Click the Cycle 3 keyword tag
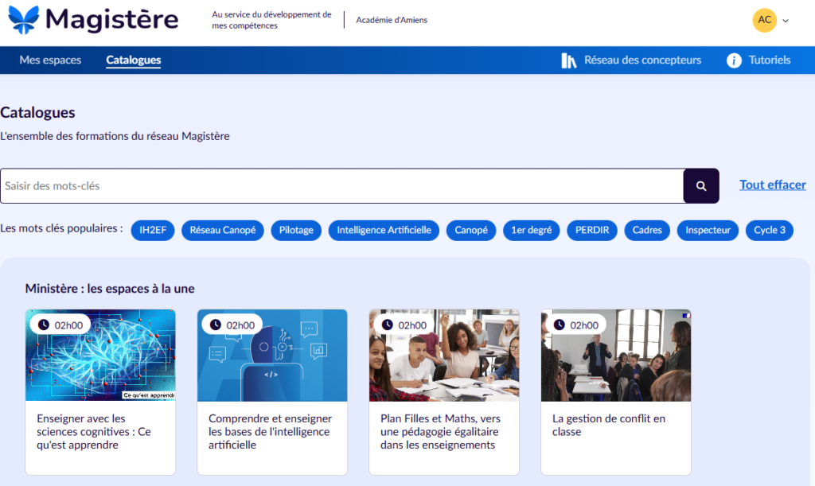The height and width of the screenshot is (486, 815). (x=769, y=231)
